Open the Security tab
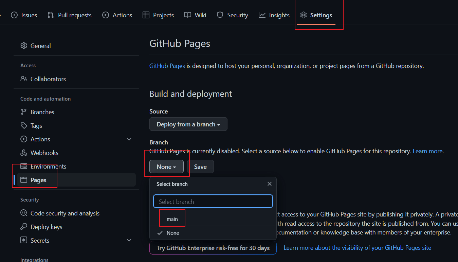The width and height of the screenshot is (458, 262). 233,15
